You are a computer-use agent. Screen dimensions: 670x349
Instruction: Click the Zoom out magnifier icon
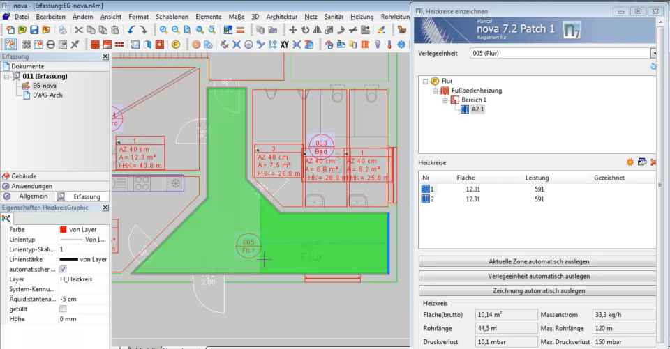[x=176, y=30]
